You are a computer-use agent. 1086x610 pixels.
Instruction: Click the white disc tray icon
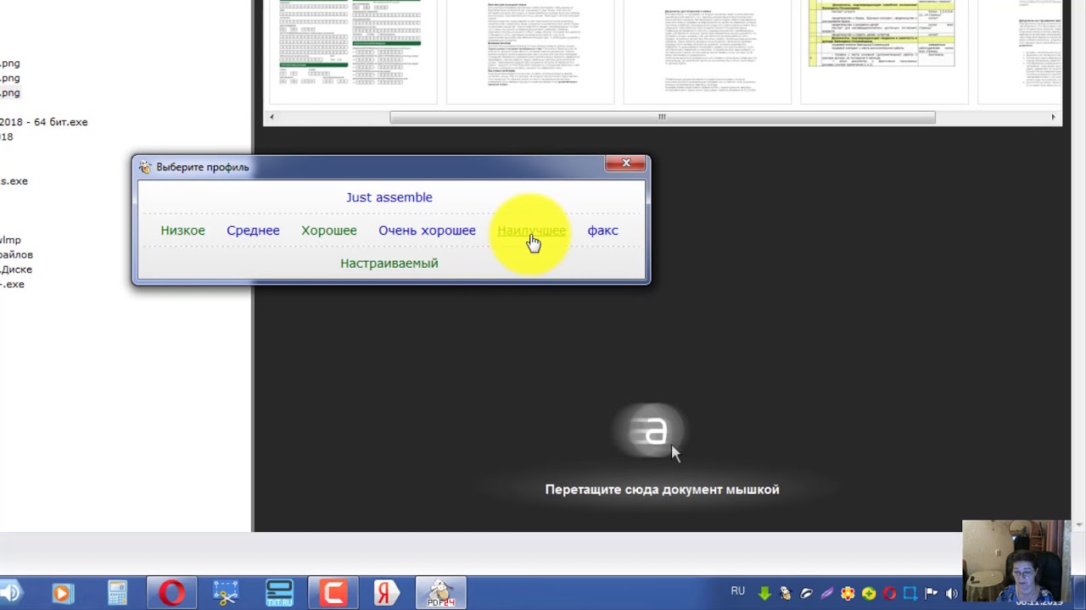pos(806,593)
